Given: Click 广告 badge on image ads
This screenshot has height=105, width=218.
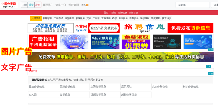Looking at the screenshot, I should [x=211, y=49].
